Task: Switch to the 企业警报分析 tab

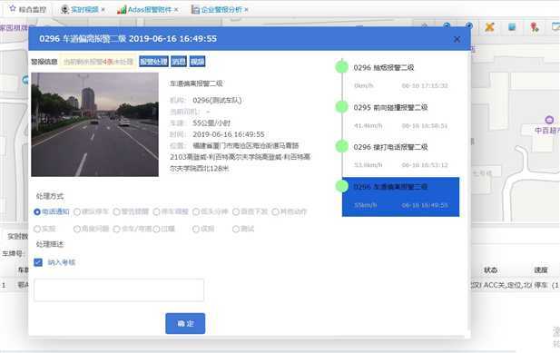Action: (x=217, y=10)
